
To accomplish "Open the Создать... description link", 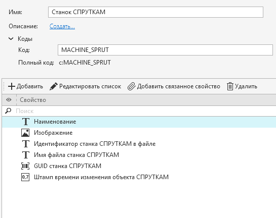I will (62, 26).
